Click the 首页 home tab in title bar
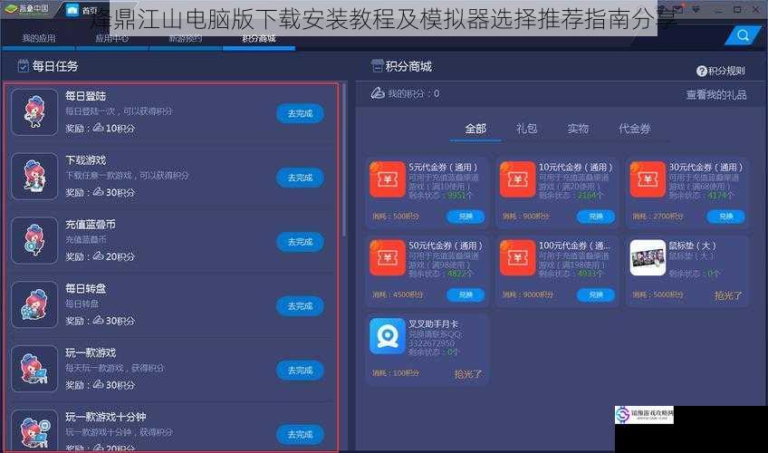768x453 pixels. [82, 10]
